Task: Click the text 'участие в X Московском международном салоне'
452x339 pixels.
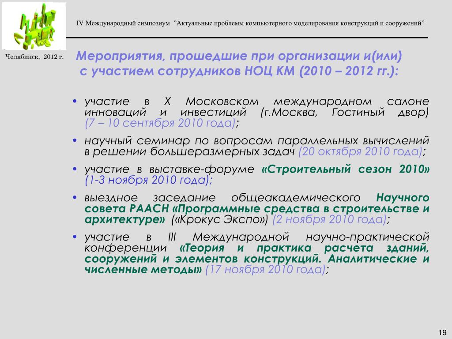Action: [256, 102]
